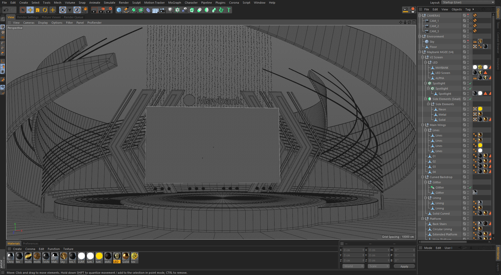Select the Move tool
This screenshot has height=275, width=501.
click(x=30, y=10)
